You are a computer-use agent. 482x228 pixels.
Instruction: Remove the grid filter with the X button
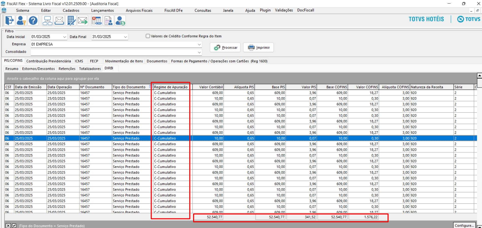[x=8, y=226]
